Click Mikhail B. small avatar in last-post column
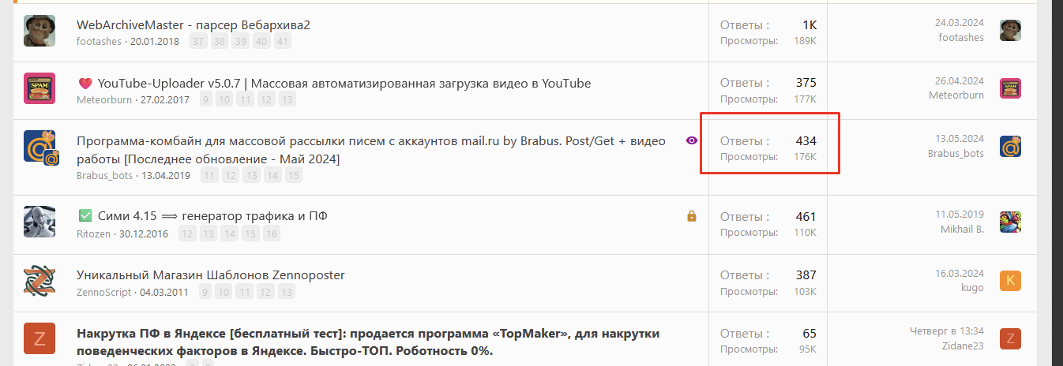The image size is (1063, 366). [1011, 222]
